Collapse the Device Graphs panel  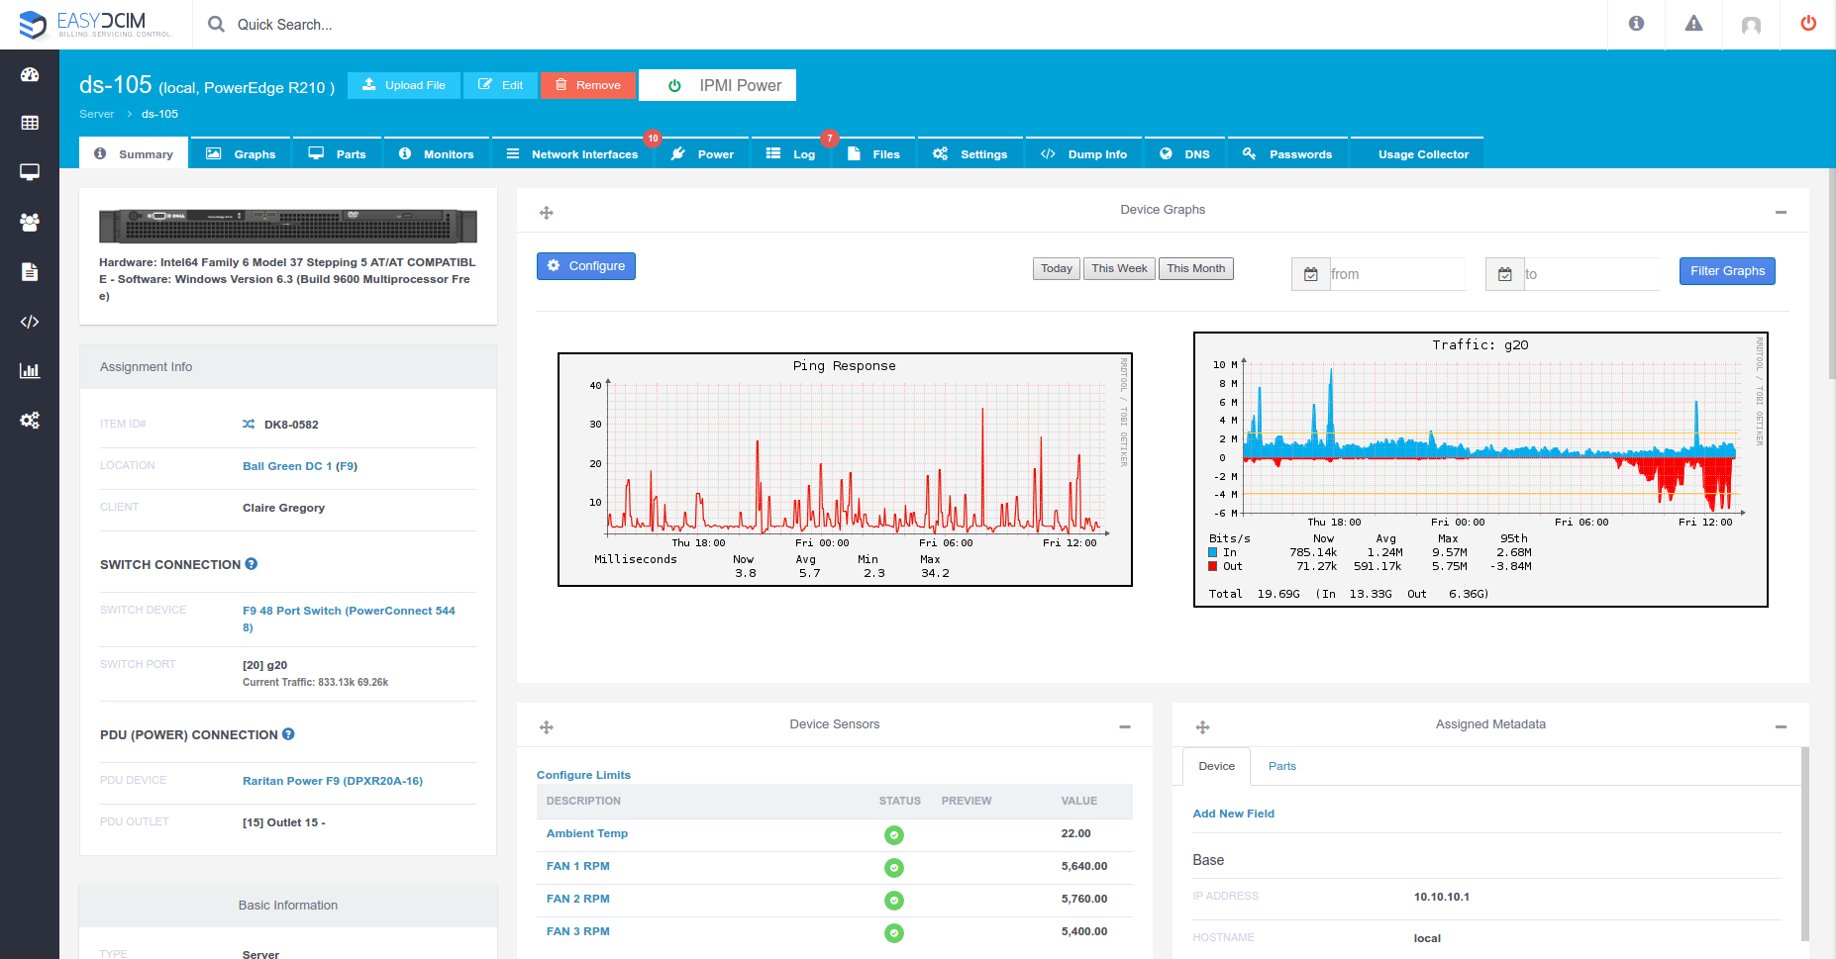pyautogui.click(x=1781, y=212)
